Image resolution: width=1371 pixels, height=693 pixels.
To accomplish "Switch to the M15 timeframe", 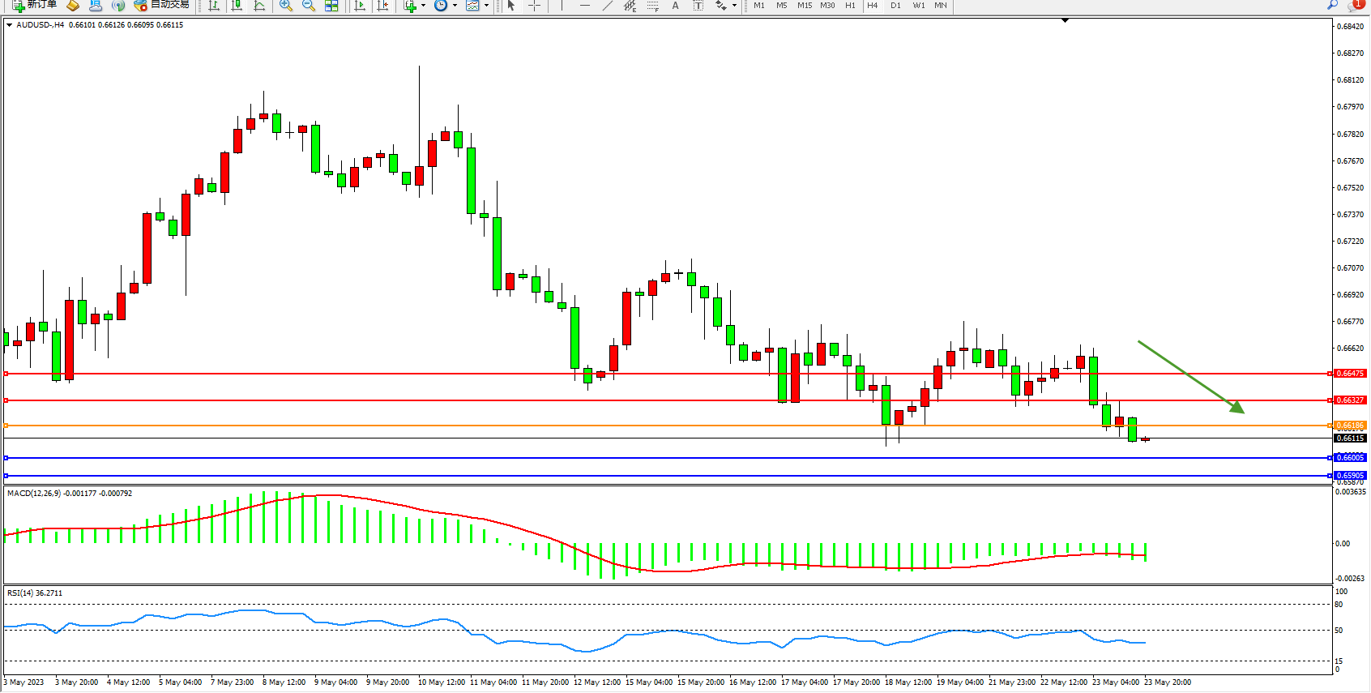I will coord(804,6).
